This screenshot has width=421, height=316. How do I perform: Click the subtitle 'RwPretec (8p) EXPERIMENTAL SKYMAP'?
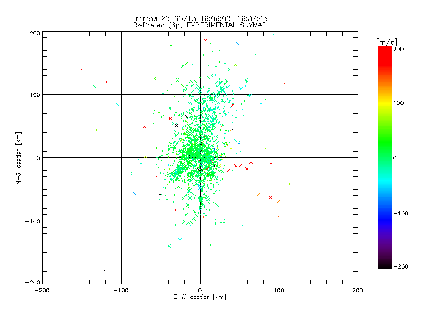click(x=200, y=25)
